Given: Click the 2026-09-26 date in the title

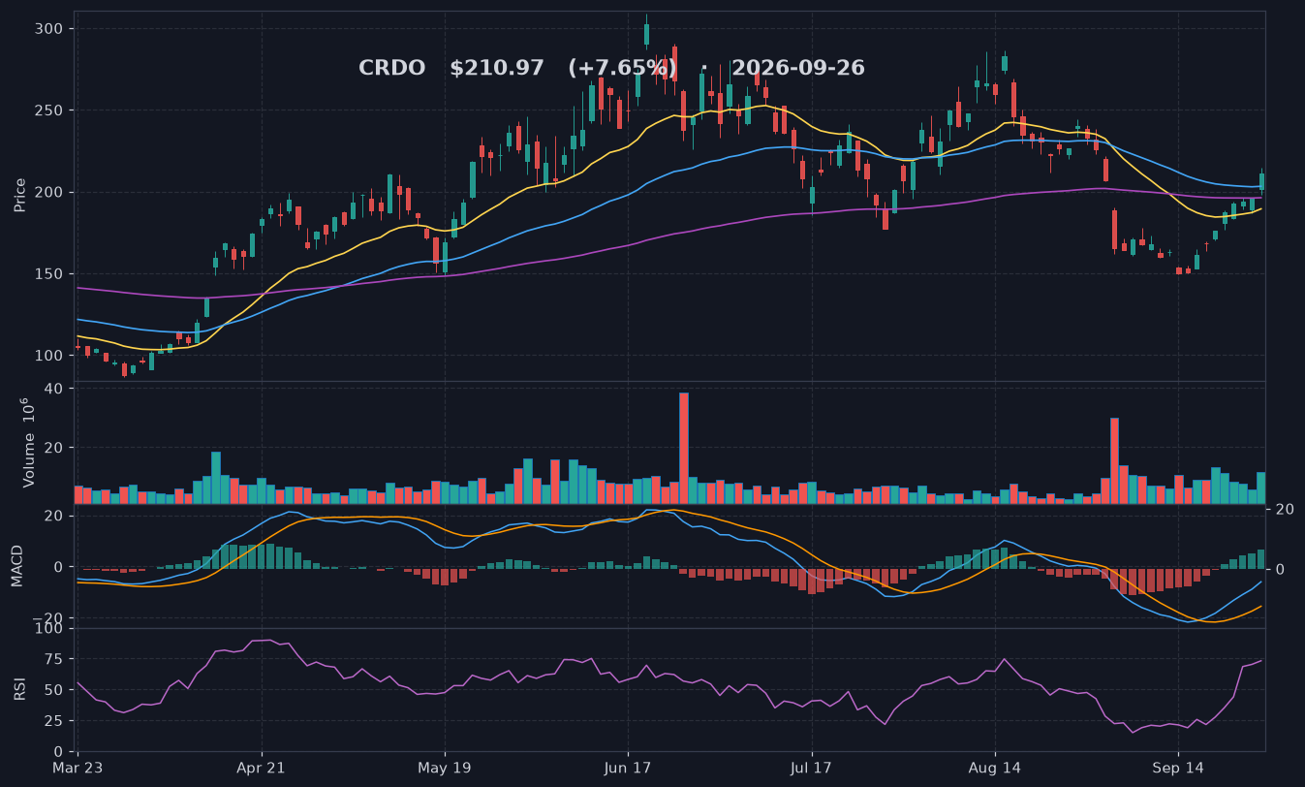Looking at the screenshot, I should tap(798, 69).
